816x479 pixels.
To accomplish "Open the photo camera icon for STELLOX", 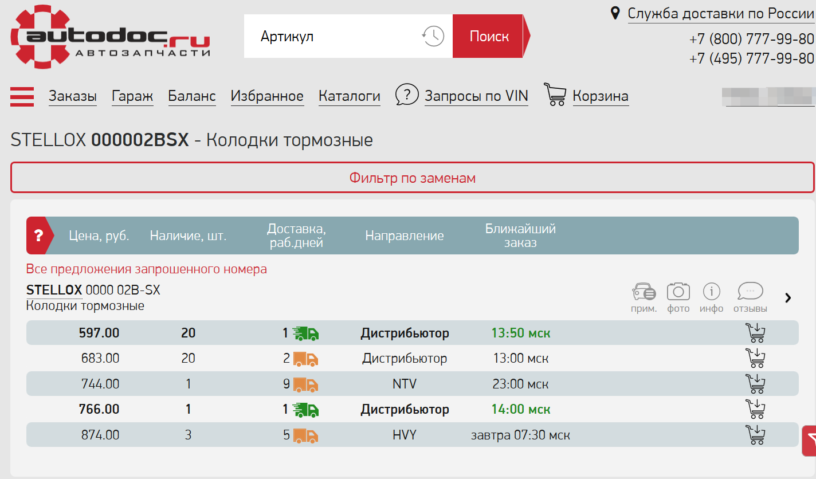I will click(678, 292).
